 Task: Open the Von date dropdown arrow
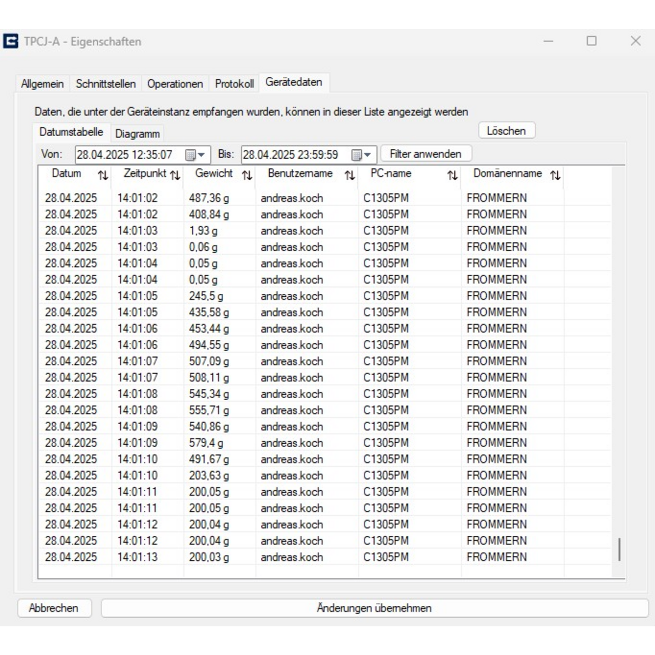tap(202, 155)
